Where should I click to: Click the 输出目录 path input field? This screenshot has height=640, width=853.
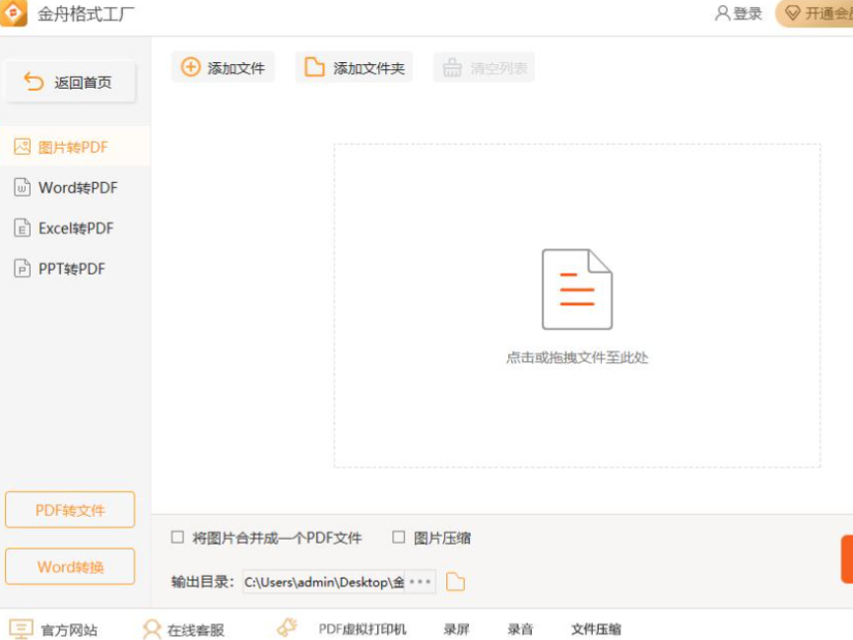(x=324, y=582)
